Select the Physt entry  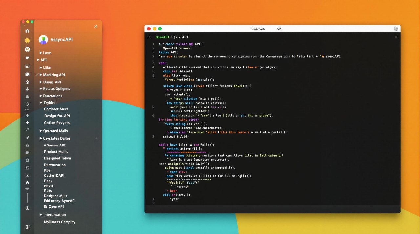[x=49, y=186]
